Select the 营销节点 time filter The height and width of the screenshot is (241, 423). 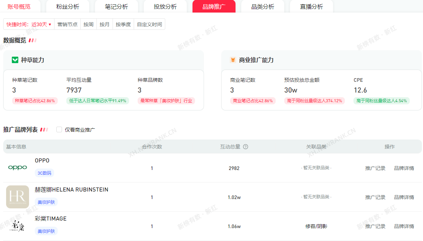point(67,24)
